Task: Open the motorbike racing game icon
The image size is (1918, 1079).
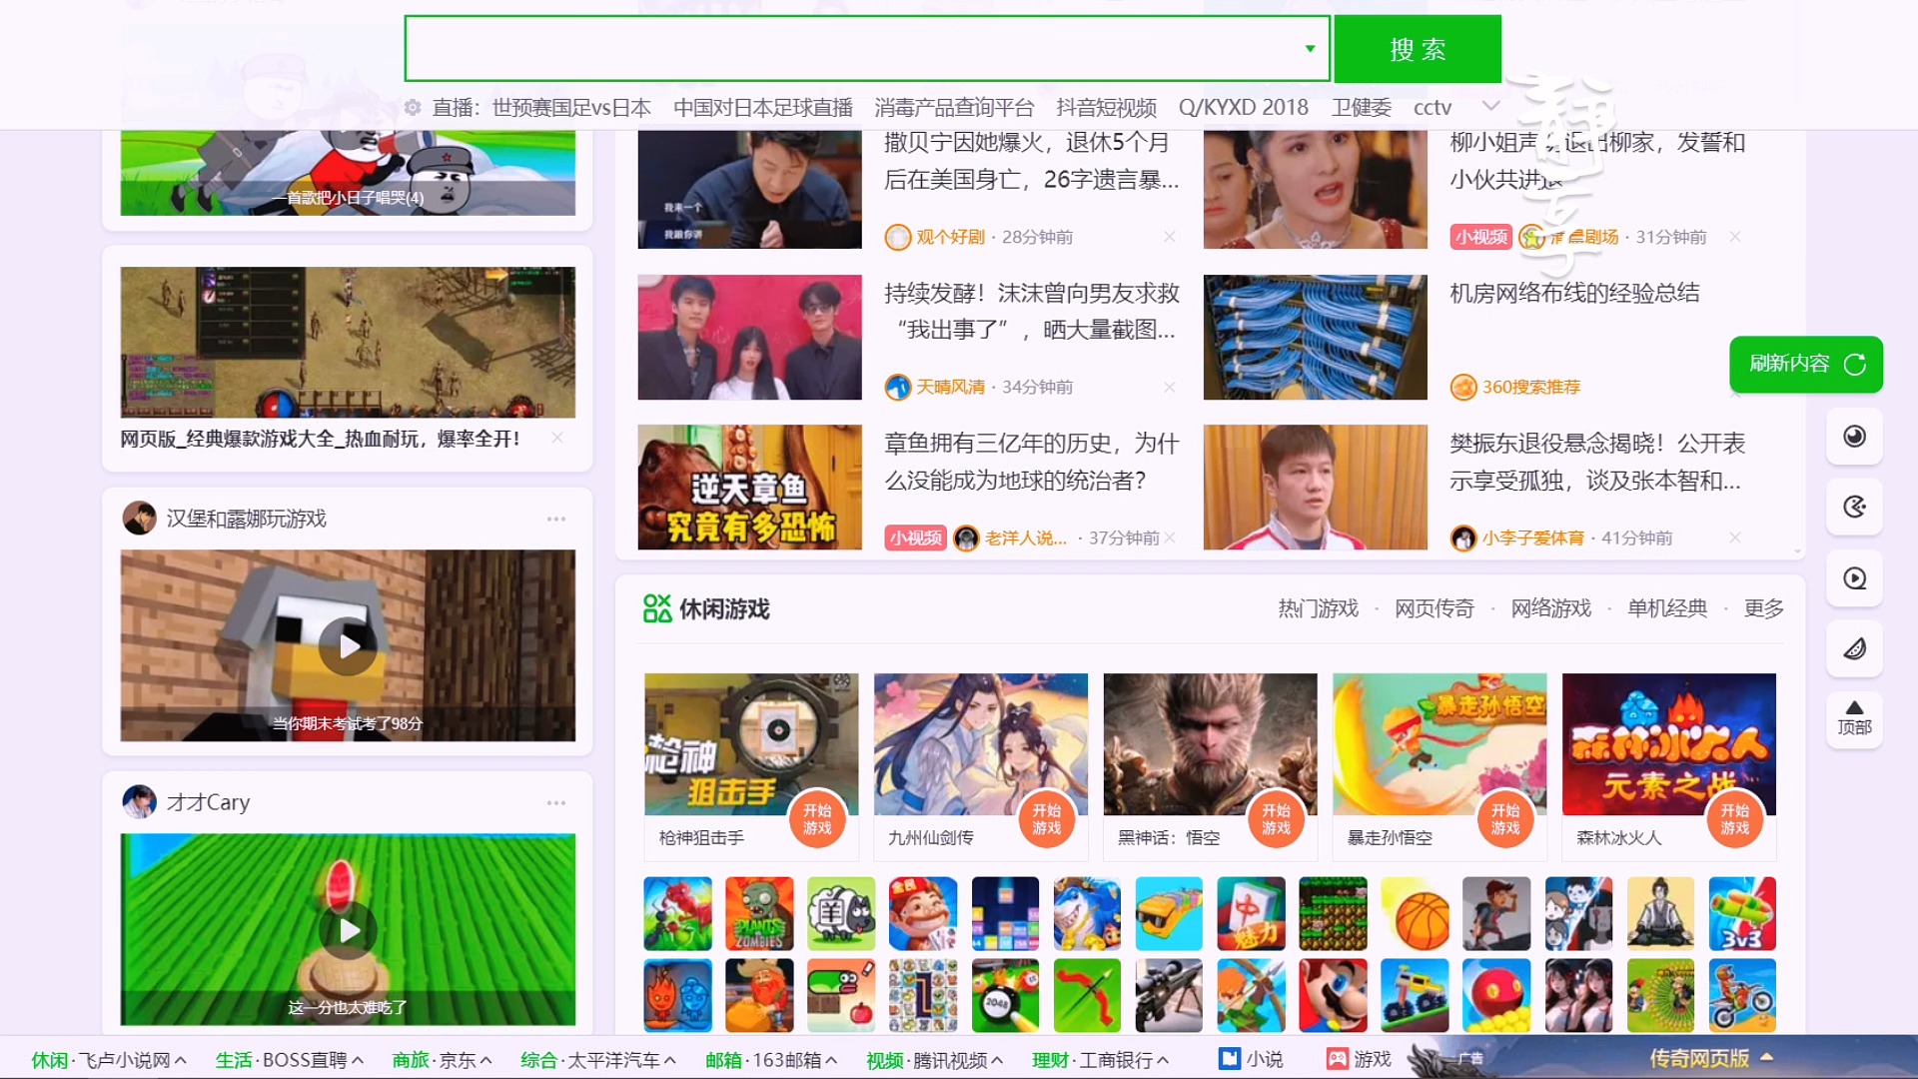Action: tap(1742, 995)
